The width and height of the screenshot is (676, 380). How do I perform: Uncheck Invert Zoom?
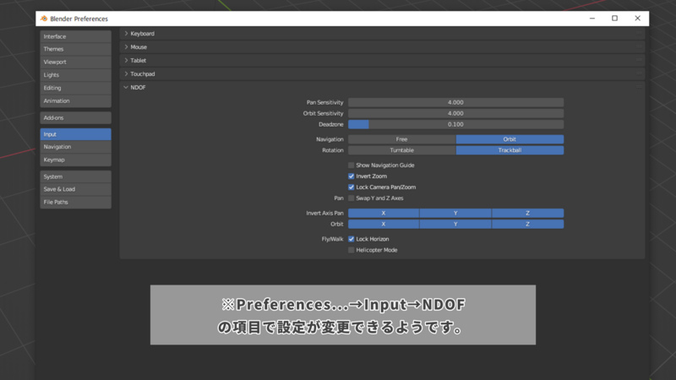click(352, 176)
